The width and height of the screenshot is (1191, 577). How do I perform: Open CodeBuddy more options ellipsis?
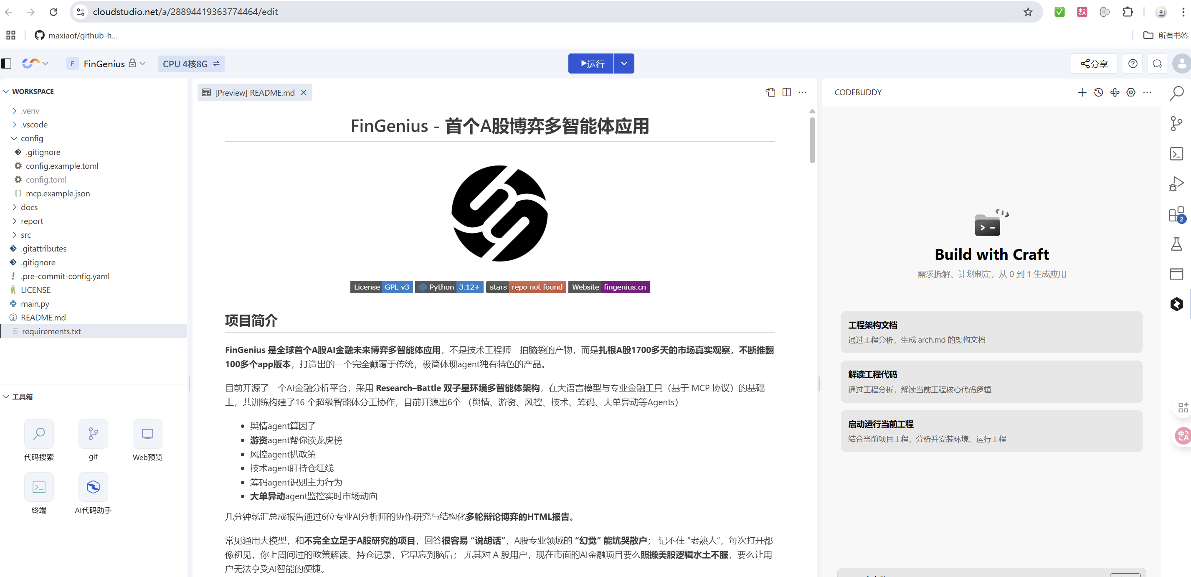(x=1147, y=92)
